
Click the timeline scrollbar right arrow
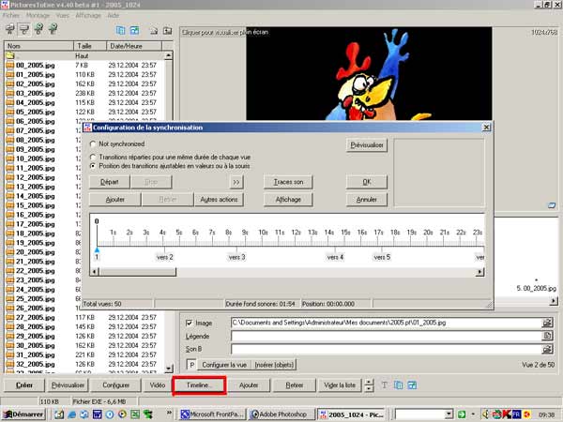pos(479,272)
